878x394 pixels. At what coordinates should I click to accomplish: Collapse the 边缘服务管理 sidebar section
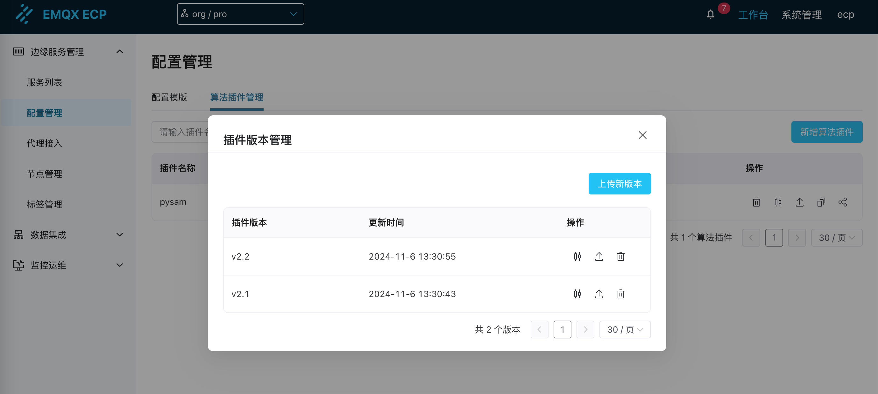(119, 51)
